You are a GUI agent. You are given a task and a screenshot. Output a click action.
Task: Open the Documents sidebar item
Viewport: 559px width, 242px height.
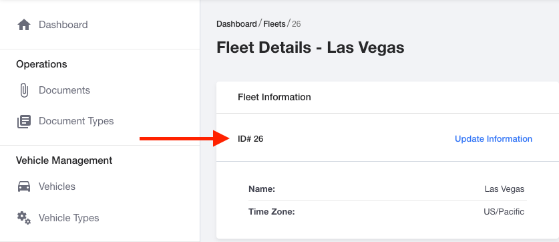pyautogui.click(x=64, y=90)
